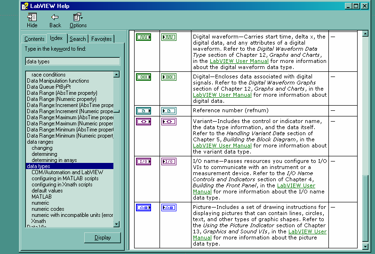Select highlighted 'data types' index entry
The image size is (375, 254).
[69, 166]
